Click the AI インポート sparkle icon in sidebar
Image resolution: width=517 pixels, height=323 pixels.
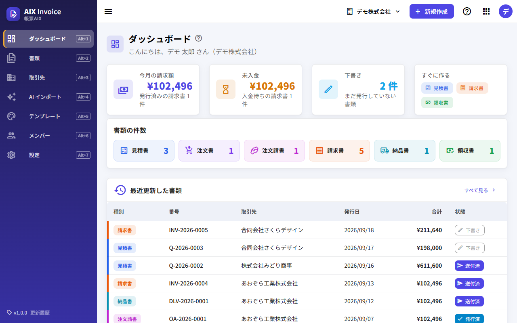(11, 97)
